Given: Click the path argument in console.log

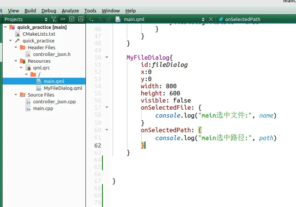Looking at the screenshot, I should coord(266,138).
